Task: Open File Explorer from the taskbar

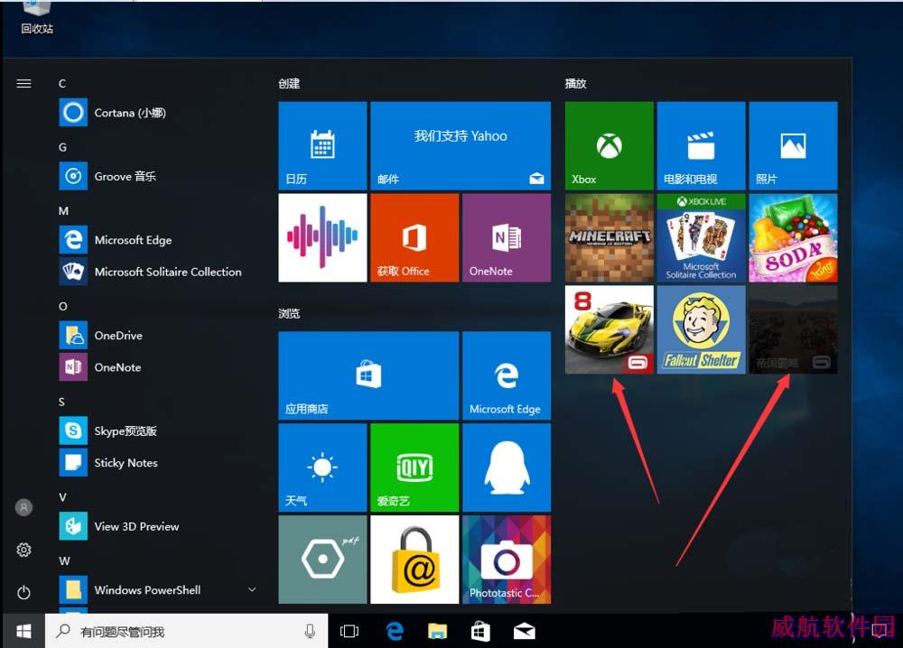Action: point(438,632)
